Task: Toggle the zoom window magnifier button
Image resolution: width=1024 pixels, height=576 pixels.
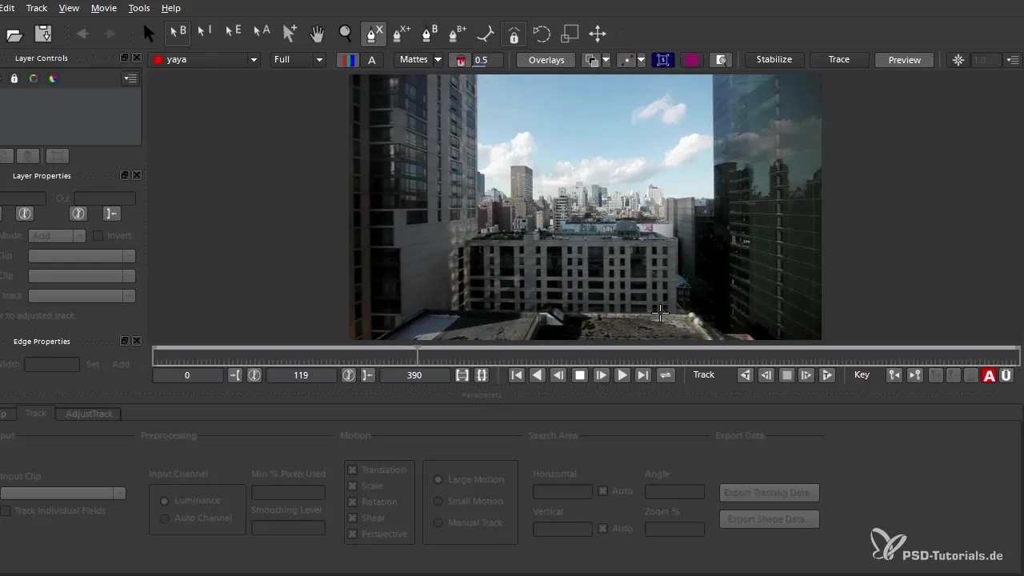Action: click(x=721, y=60)
